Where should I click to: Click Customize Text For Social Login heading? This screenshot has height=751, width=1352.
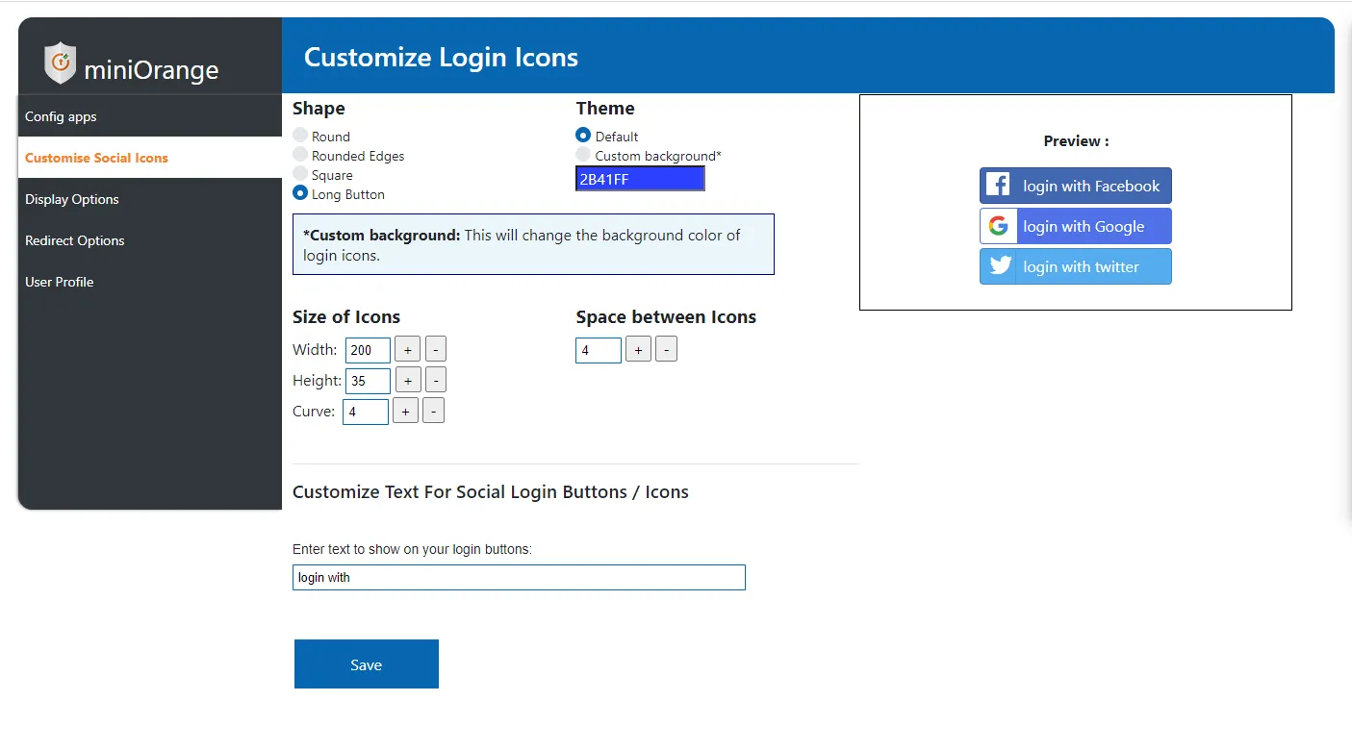click(x=491, y=491)
